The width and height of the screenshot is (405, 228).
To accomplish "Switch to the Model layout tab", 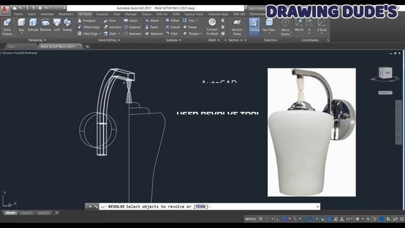I will (x=10, y=213).
